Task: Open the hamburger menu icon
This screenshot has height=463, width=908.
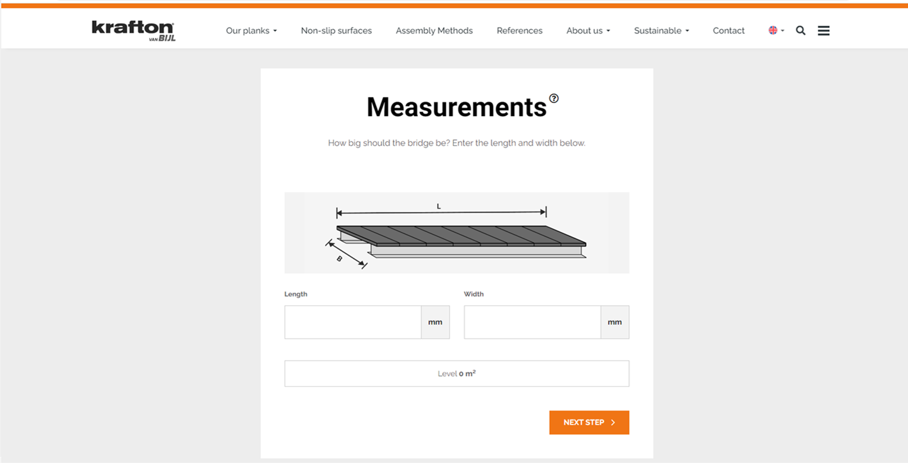Action: coord(823,30)
